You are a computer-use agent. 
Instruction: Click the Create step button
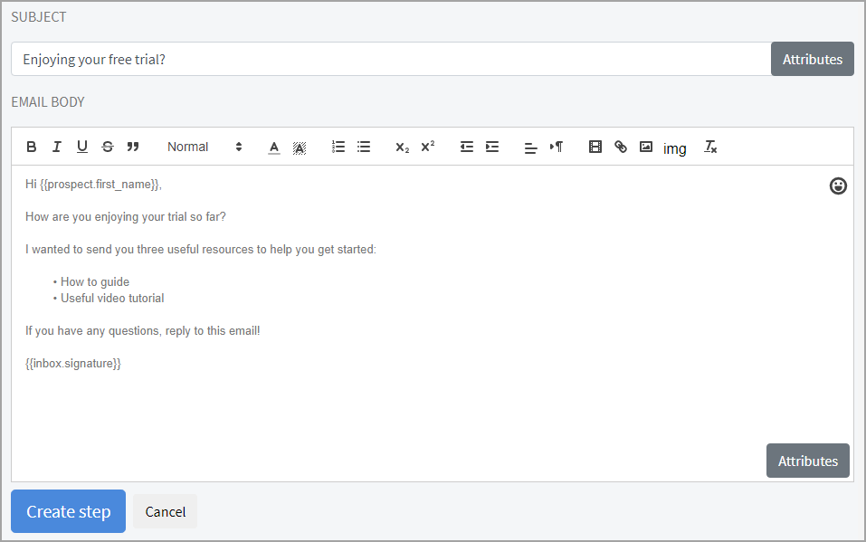point(68,511)
